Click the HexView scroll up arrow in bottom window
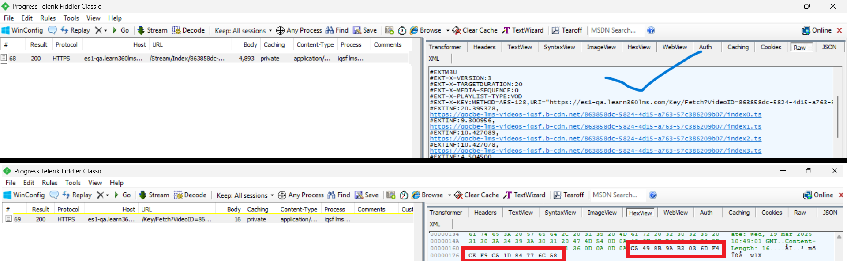 point(839,237)
